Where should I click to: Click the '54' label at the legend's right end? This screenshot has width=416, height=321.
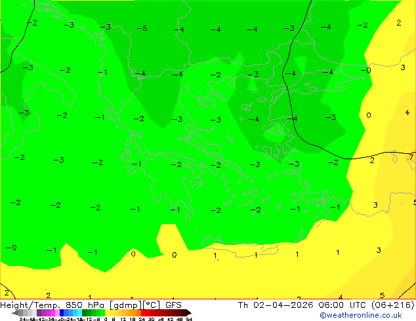(x=189, y=320)
